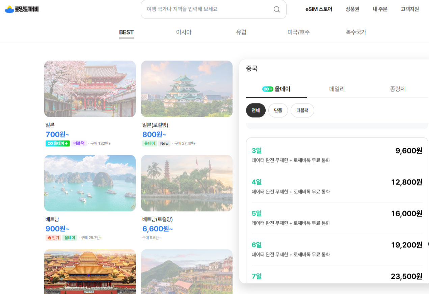This screenshot has width=429, height=294.
Task: Select the 전체 filter chip
Action: click(x=256, y=111)
